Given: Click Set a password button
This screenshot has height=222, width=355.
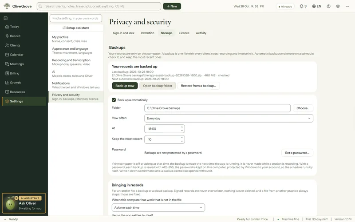Looking at the screenshot, I should 297,153.
